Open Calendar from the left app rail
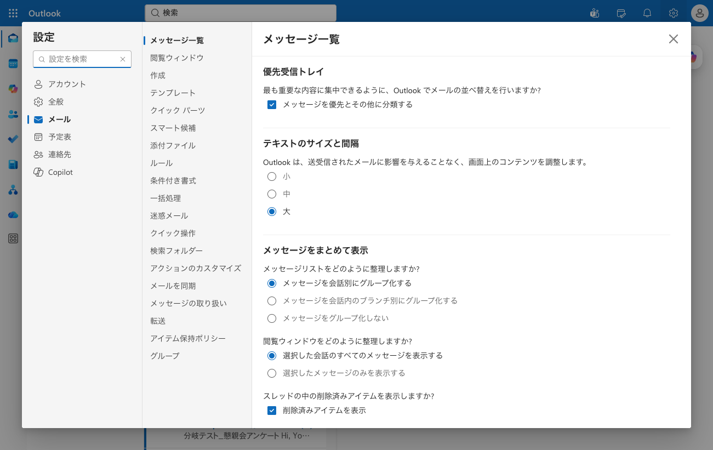Screen dimensions: 713x450 pos(13,64)
